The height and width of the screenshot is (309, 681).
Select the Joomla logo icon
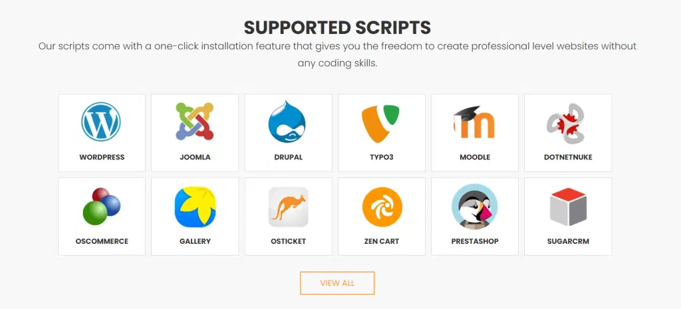[195, 122]
